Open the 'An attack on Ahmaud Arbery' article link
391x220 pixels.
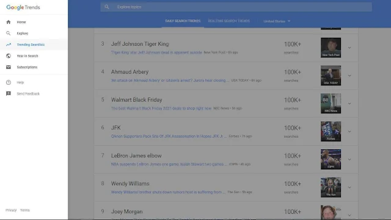(x=170, y=80)
